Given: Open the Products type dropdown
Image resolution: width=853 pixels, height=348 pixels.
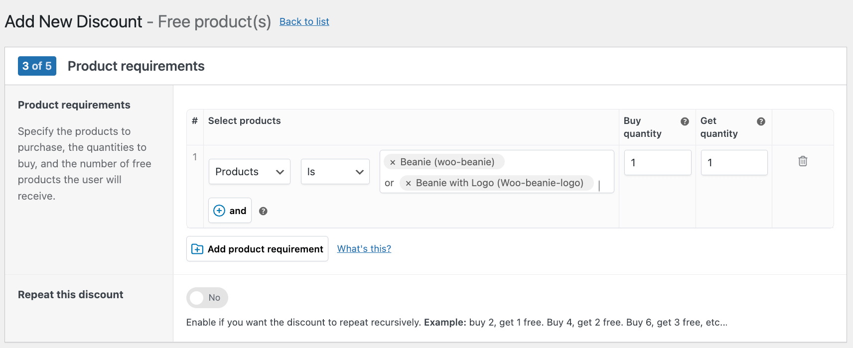Looking at the screenshot, I should (249, 172).
